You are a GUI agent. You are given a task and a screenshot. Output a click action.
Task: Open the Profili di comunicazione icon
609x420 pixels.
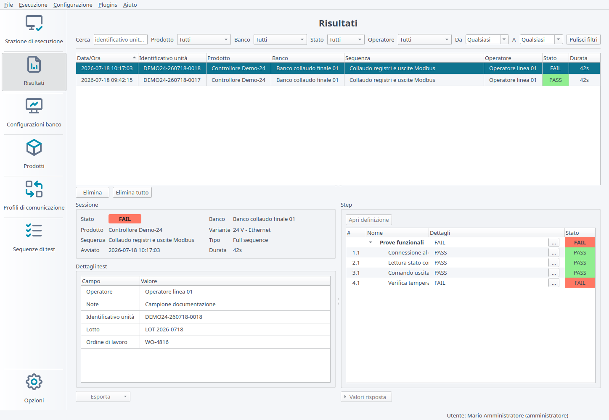34,189
